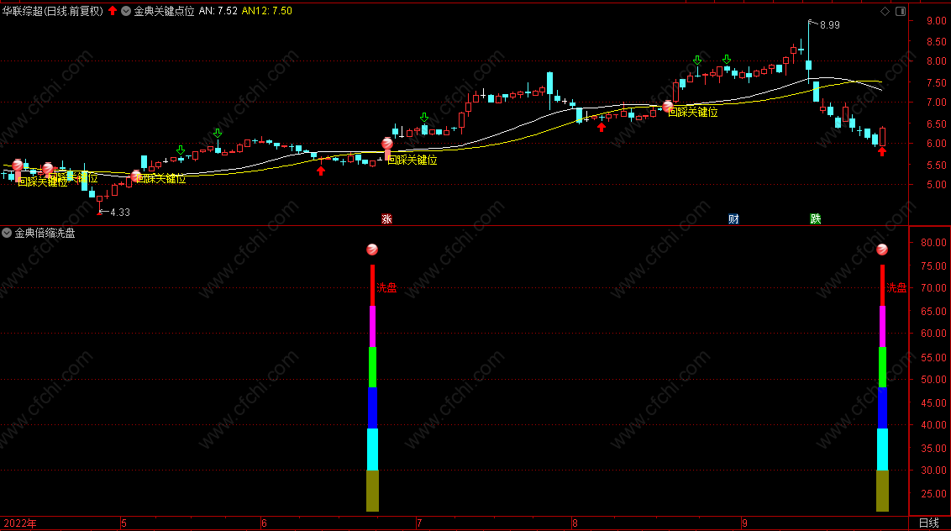Screen dimensions: 951x531
Task: Click the green 跌 event marker
Action: pos(815,219)
